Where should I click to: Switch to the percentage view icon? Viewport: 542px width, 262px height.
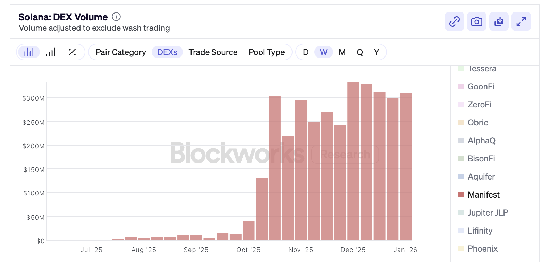click(x=72, y=52)
